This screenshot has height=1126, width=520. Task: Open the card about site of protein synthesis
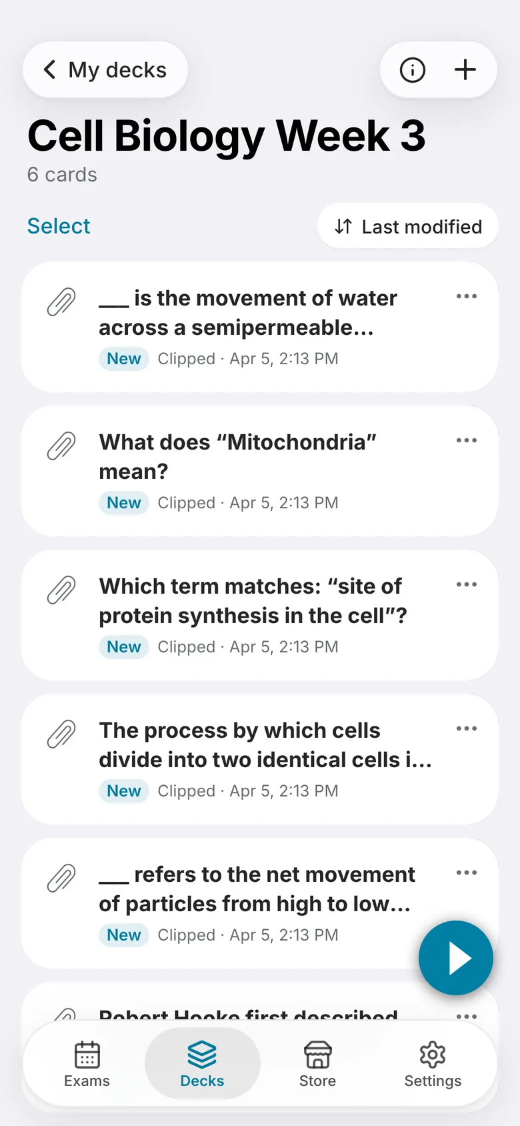click(x=260, y=615)
